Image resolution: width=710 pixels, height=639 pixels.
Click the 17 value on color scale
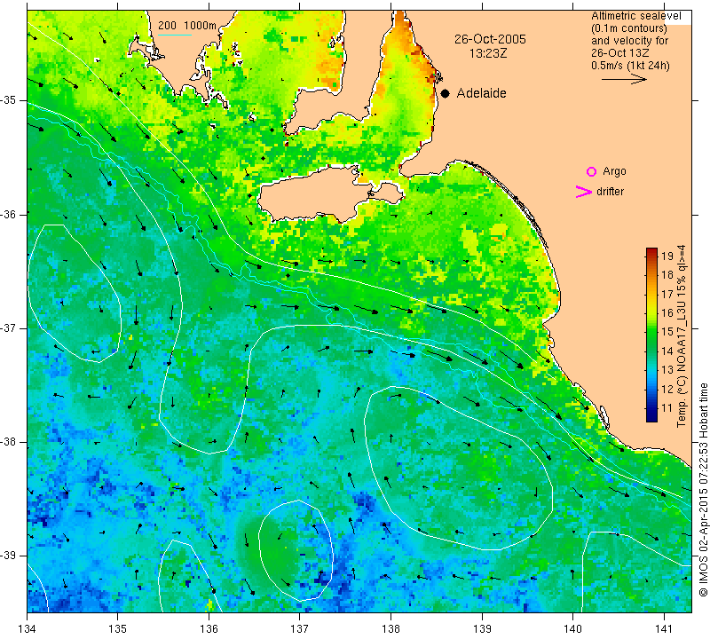point(667,294)
